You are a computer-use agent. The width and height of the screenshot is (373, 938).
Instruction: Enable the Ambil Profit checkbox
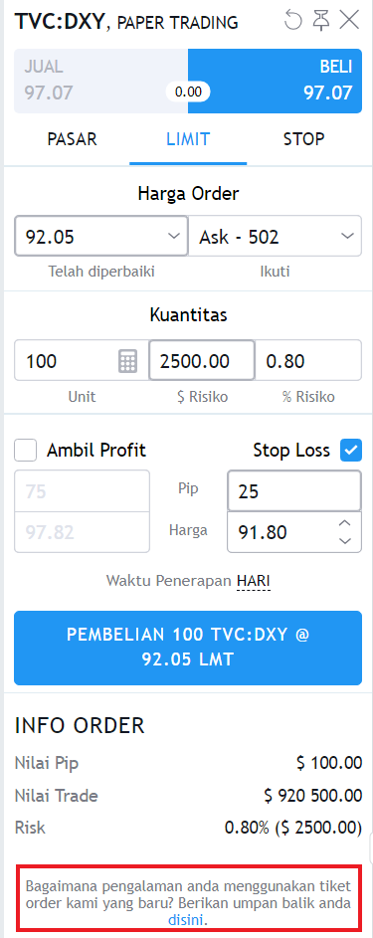point(26,451)
